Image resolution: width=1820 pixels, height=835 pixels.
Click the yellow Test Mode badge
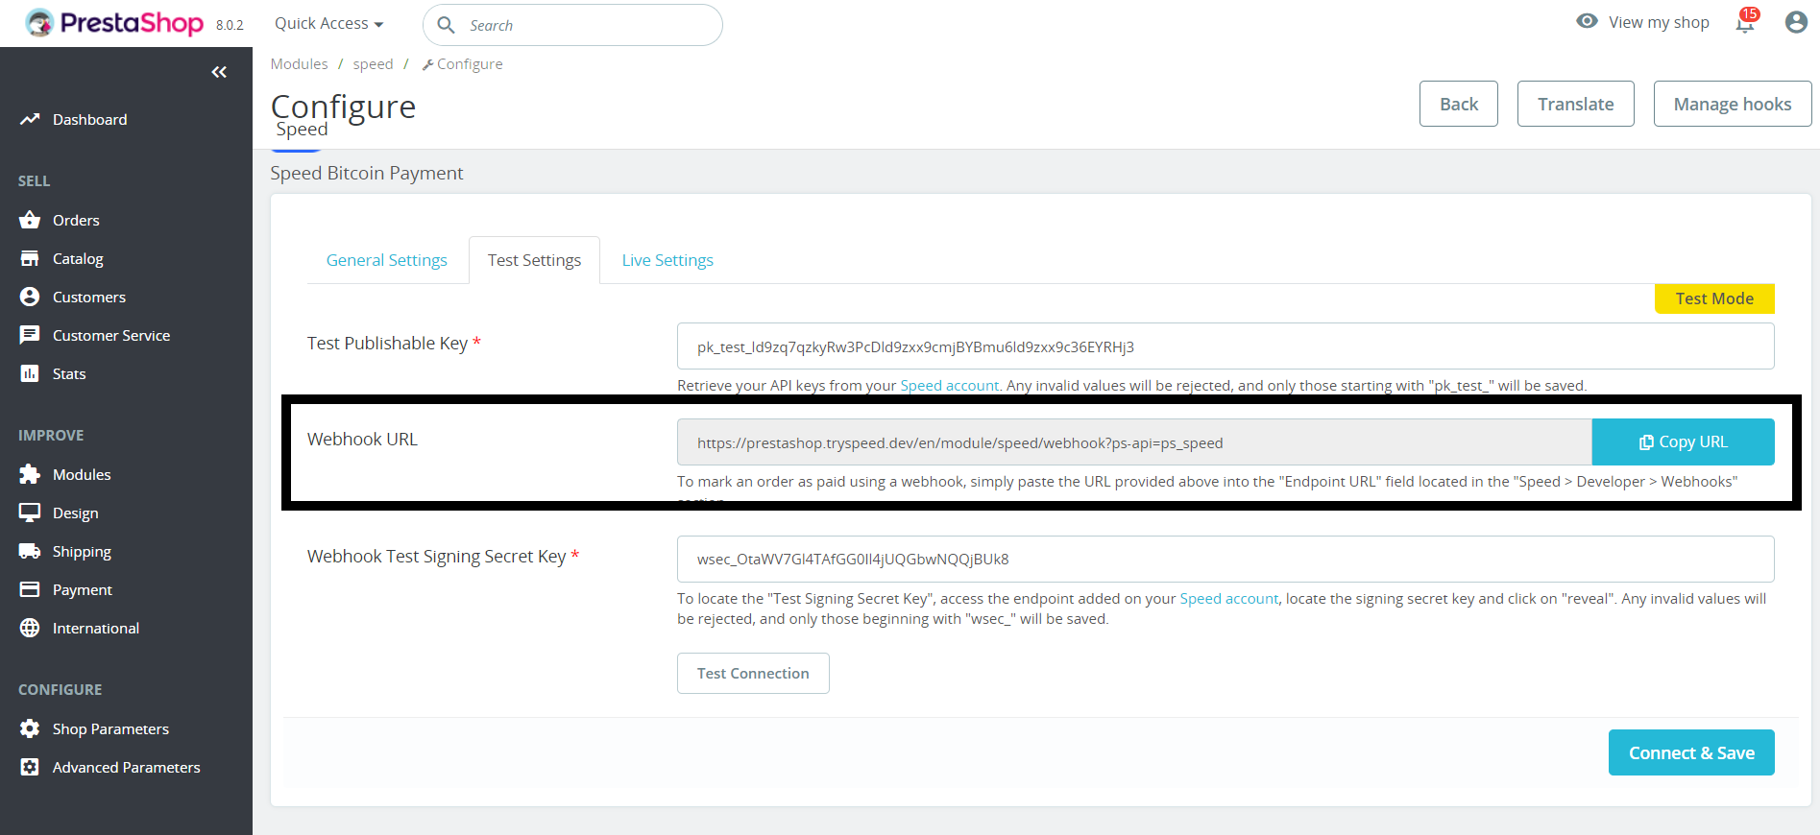pos(1714,298)
